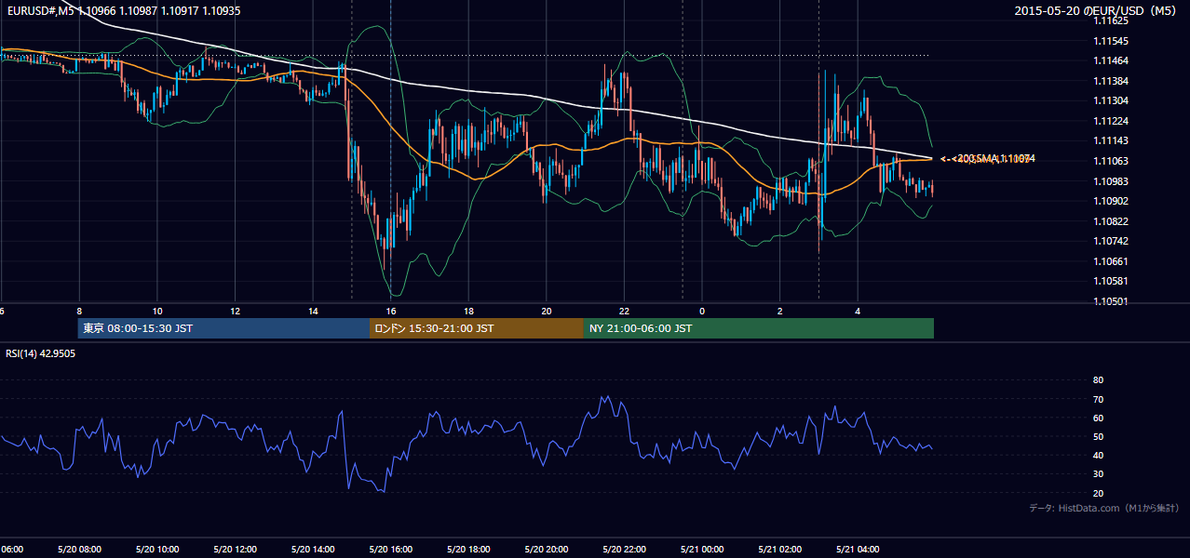Click the 5/21 02:00 time axis label
The image size is (1190, 558).
[780, 549]
